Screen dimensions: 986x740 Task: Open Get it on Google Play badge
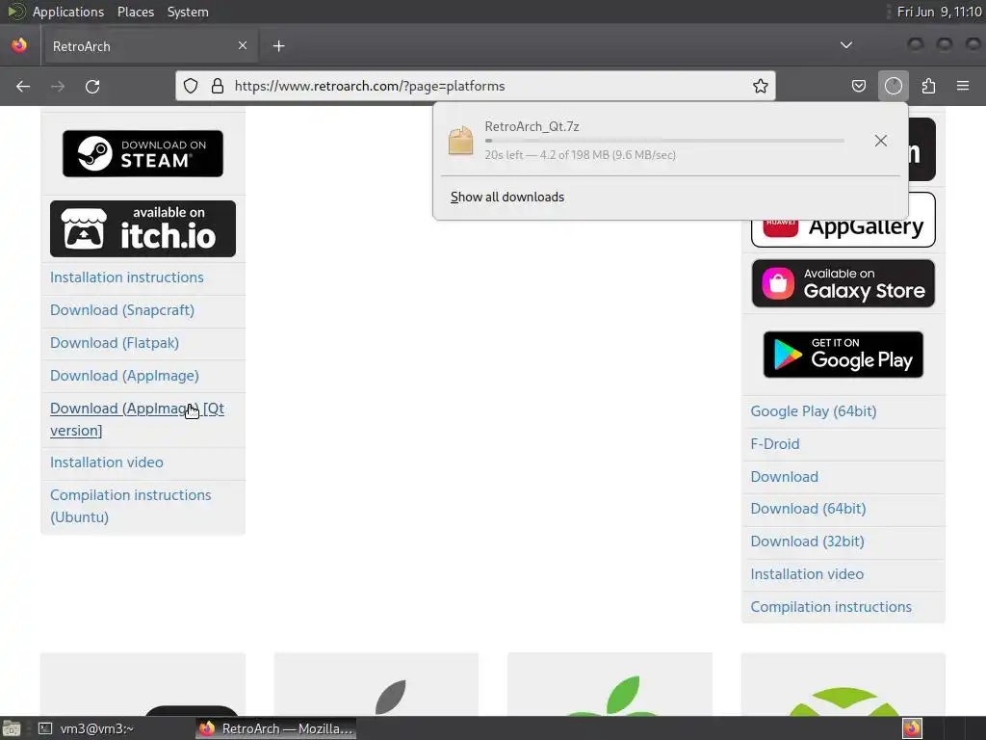[x=843, y=355]
